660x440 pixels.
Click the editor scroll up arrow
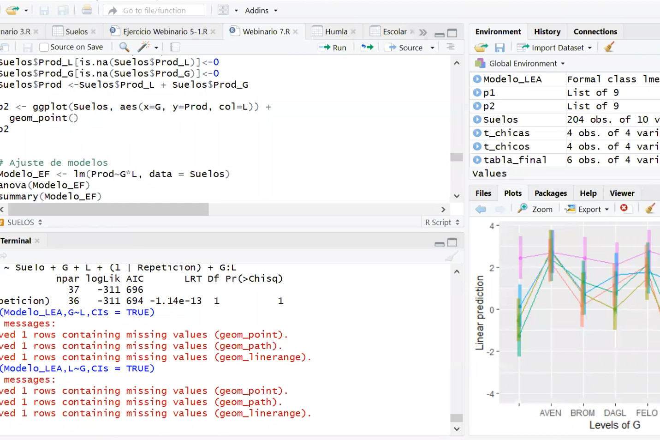[x=457, y=63]
